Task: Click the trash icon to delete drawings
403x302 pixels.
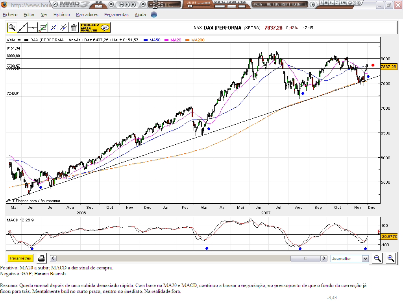Action: coord(74,28)
